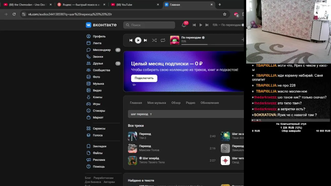Viewport: 331px width, 186px height.
Task: Click the Все треки heading
Action: (x=136, y=126)
